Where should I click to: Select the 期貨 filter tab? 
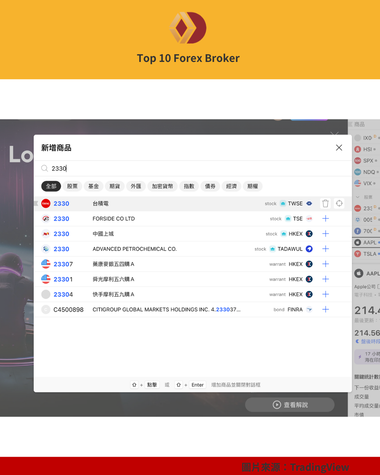click(x=115, y=186)
